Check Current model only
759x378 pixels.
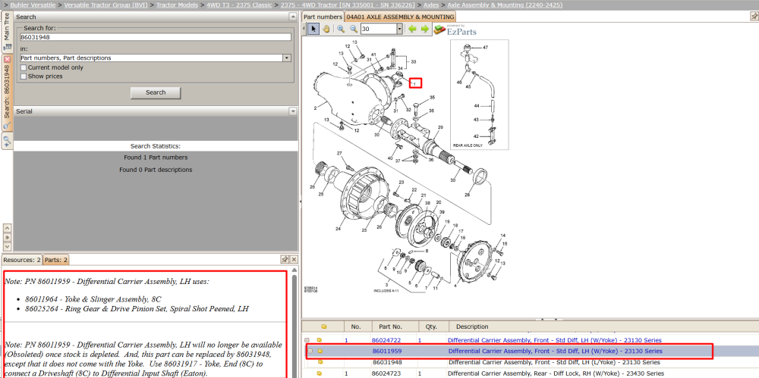(24, 67)
